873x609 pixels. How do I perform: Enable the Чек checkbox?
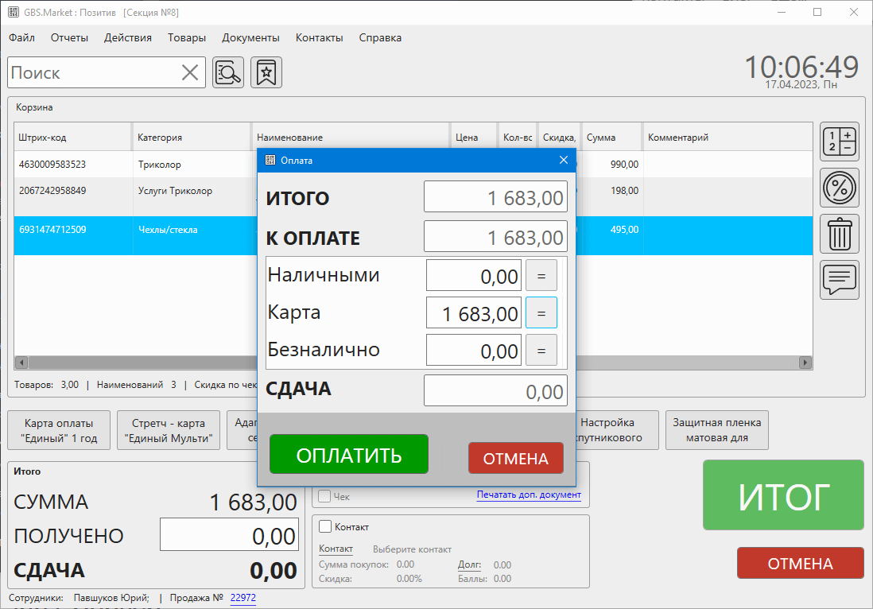(x=323, y=495)
